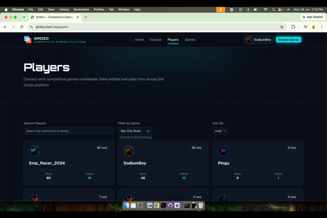Open Chrome extensions puzzle icon
Screen dimensions: 327x218
[x=293, y=27]
